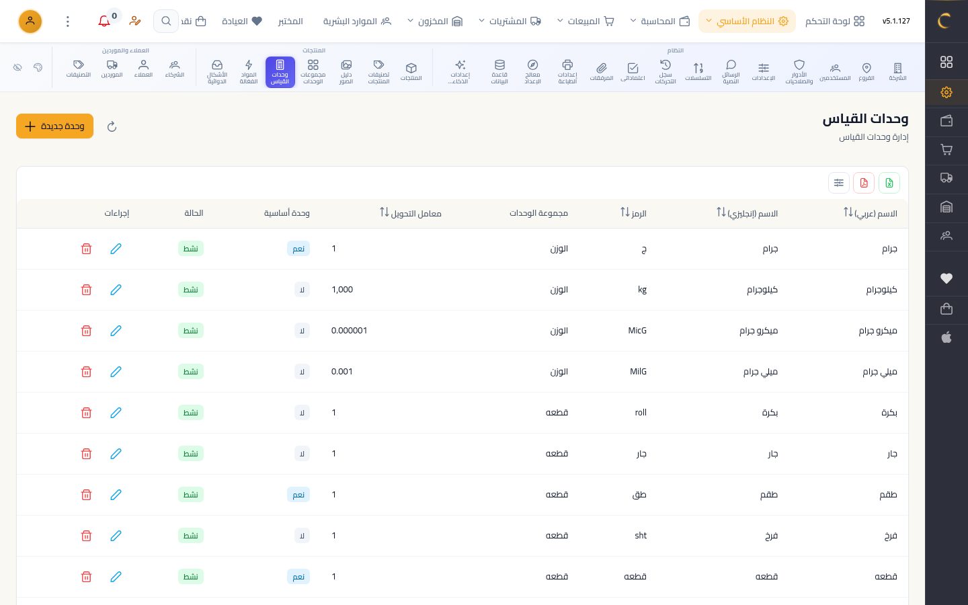Sort by الاسم (عربي) column
The image size is (968, 605).
[871, 213]
